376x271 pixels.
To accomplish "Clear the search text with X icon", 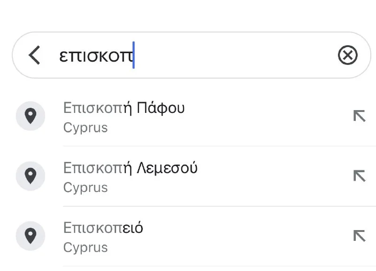I will tap(347, 56).
